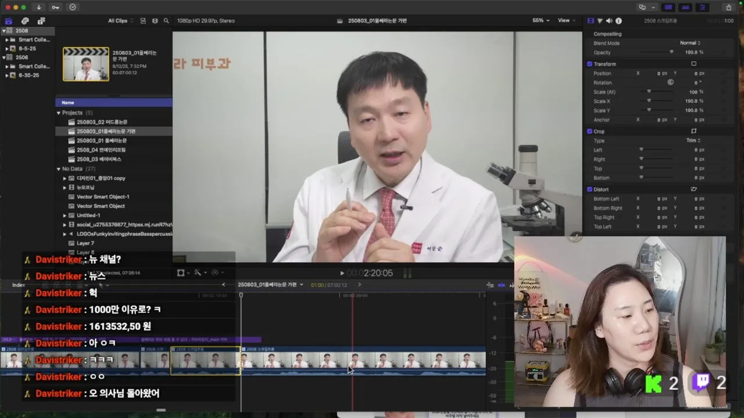Viewport: 744px width, 418px height.
Task: Open the viewer View options dropdown
Action: pyautogui.click(x=567, y=20)
